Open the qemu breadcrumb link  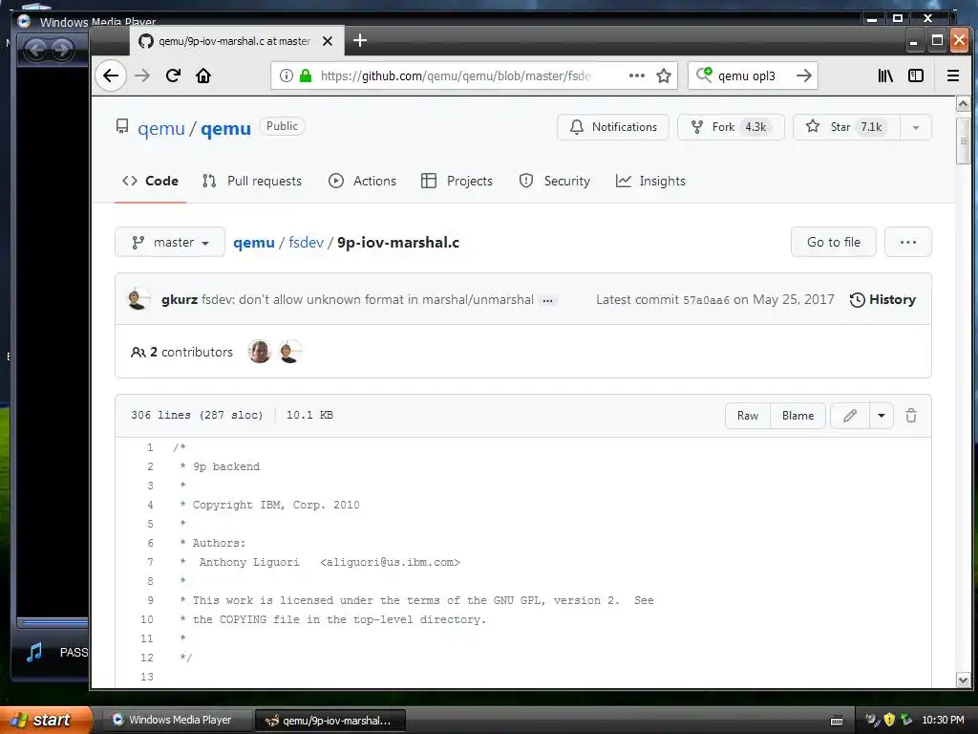254,243
